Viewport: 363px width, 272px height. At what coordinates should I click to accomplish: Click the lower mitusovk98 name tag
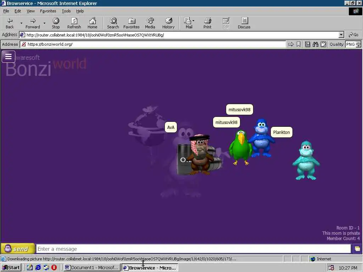coord(227,122)
